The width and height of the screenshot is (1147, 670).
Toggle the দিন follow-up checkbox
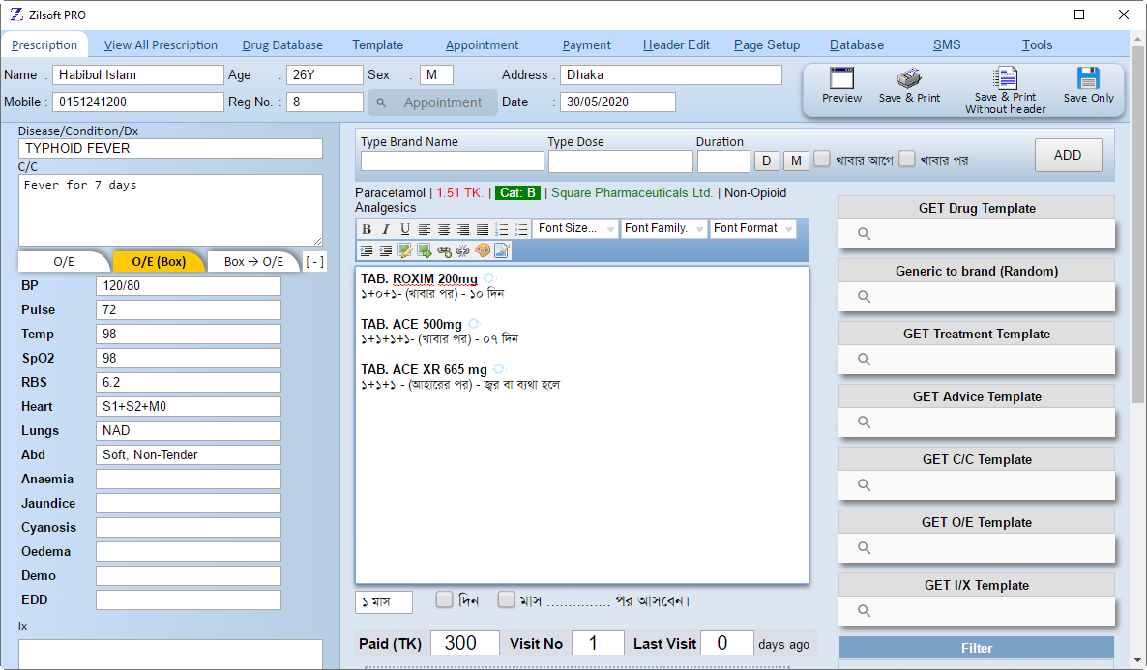(x=444, y=599)
